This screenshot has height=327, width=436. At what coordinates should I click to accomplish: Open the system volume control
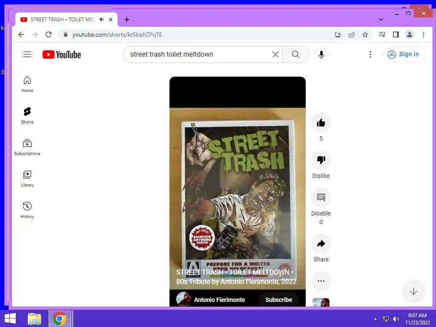pos(396,319)
